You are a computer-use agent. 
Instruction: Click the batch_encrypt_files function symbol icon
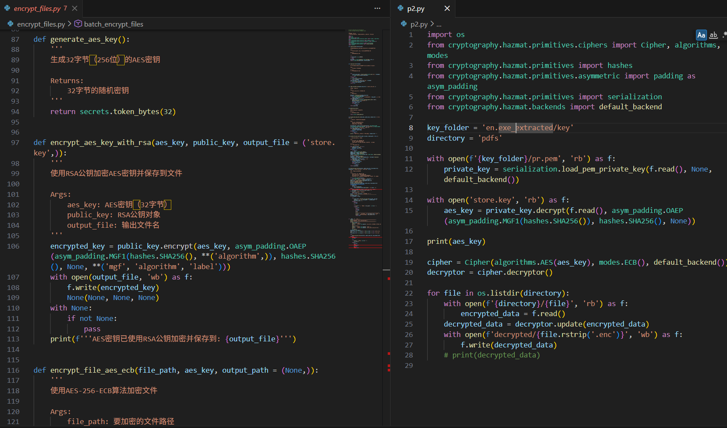(78, 24)
